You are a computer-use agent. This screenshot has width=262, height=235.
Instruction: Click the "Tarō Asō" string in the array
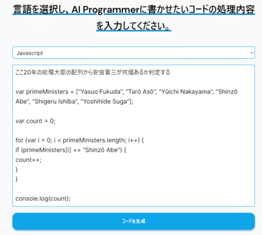141,92
